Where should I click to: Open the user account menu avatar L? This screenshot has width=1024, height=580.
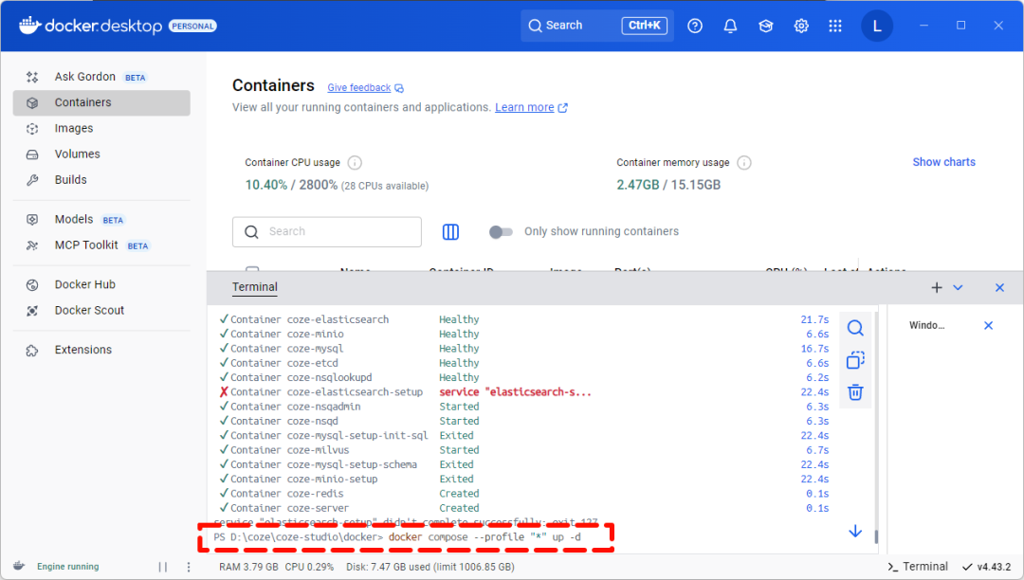[876, 26]
